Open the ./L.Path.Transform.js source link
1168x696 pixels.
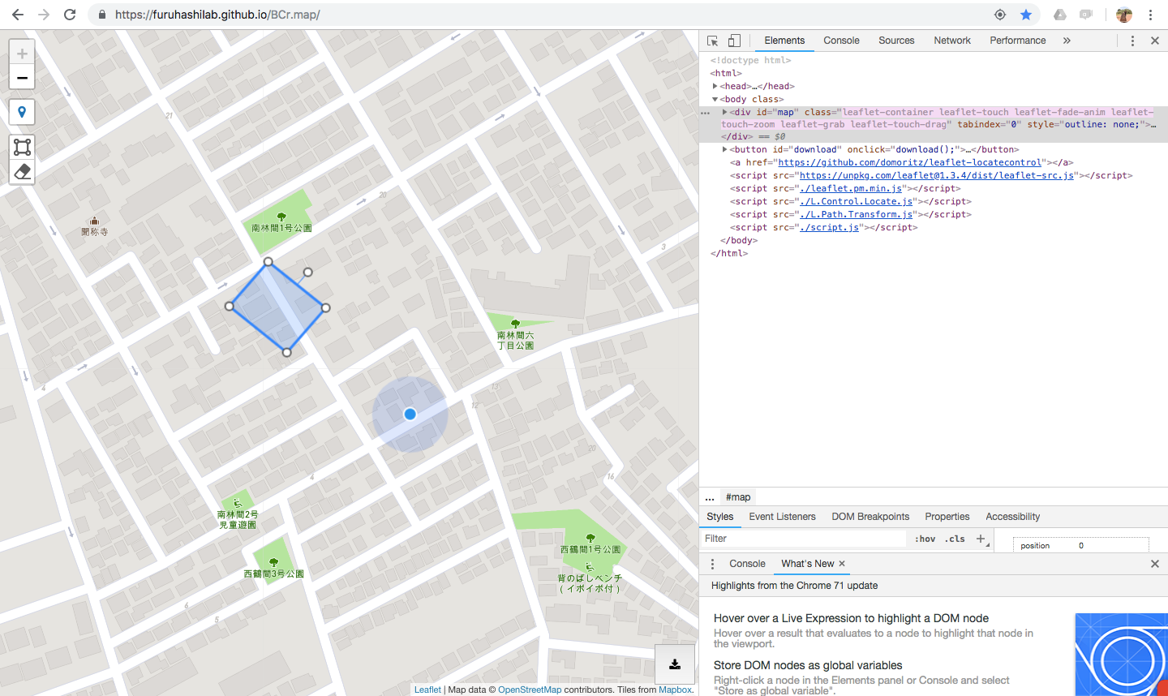point(857,214)
